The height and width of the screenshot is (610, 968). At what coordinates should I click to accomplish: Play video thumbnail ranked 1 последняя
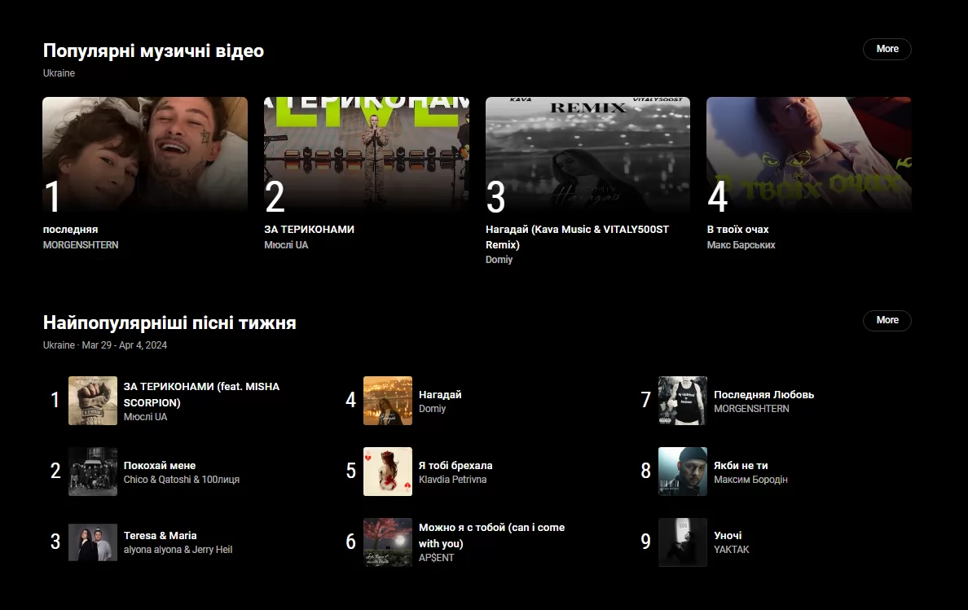coord(145,154)
